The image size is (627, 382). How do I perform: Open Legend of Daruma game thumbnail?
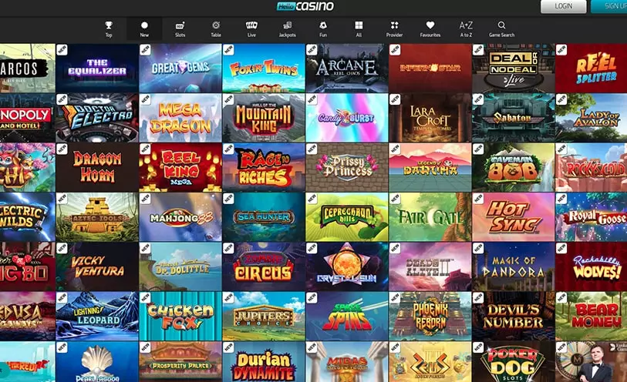click(430, 167)
